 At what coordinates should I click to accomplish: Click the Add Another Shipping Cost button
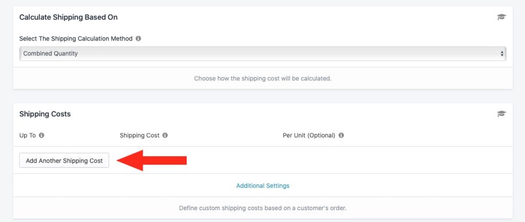click(64, 160)
